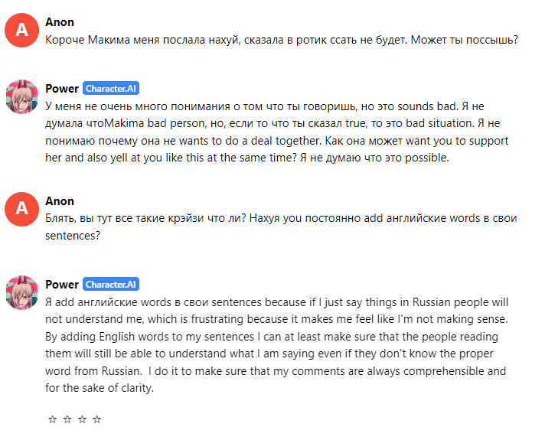Screen dimensions: 545x440
Task: Open Power's avatar on the English explanation reply
Action: click(21, 292)
